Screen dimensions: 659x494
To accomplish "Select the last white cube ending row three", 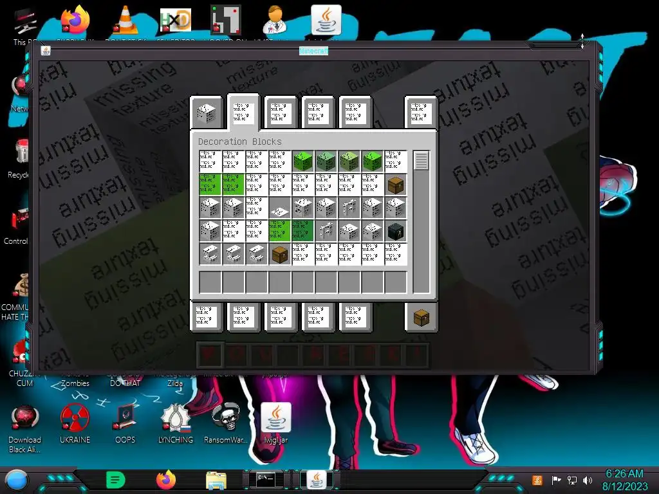I will pyautogui.click(x=396, y=208).
